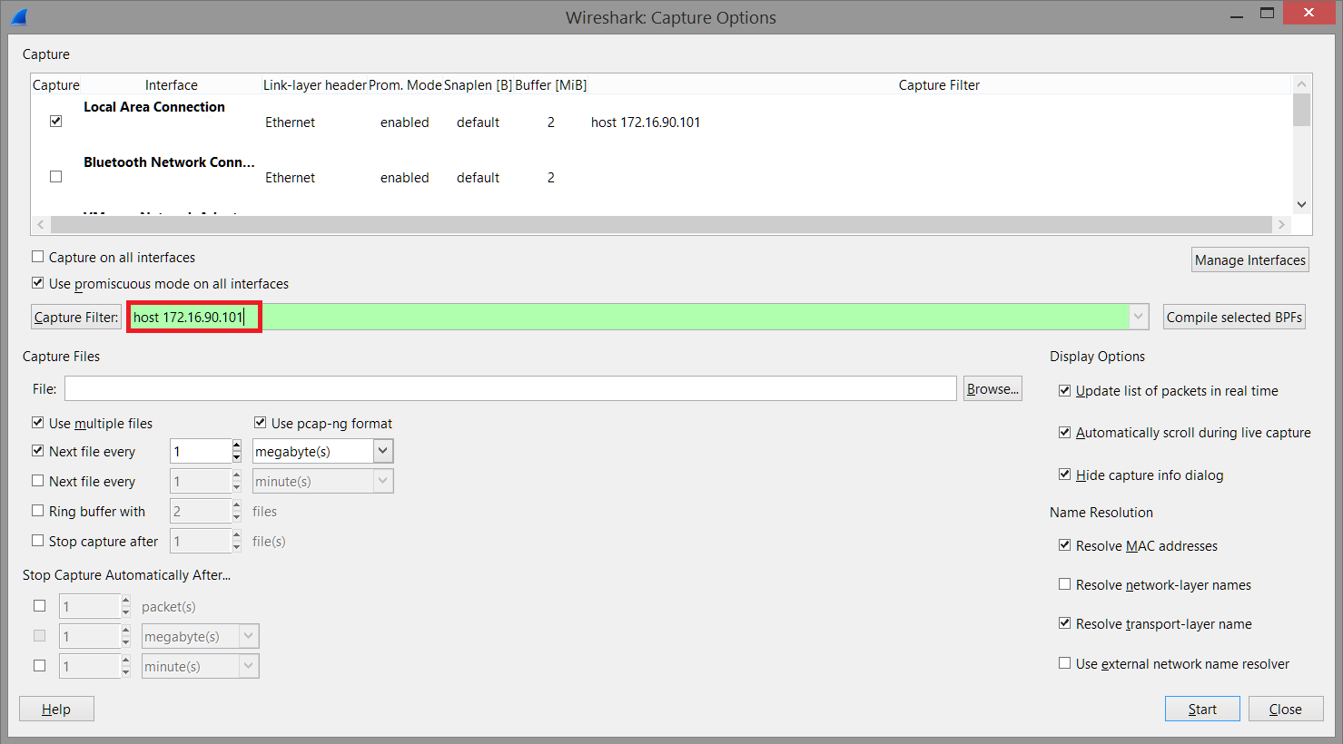Click the interface list scroll down arrow
This screenshot has width=1343, height=744.
1301,204
